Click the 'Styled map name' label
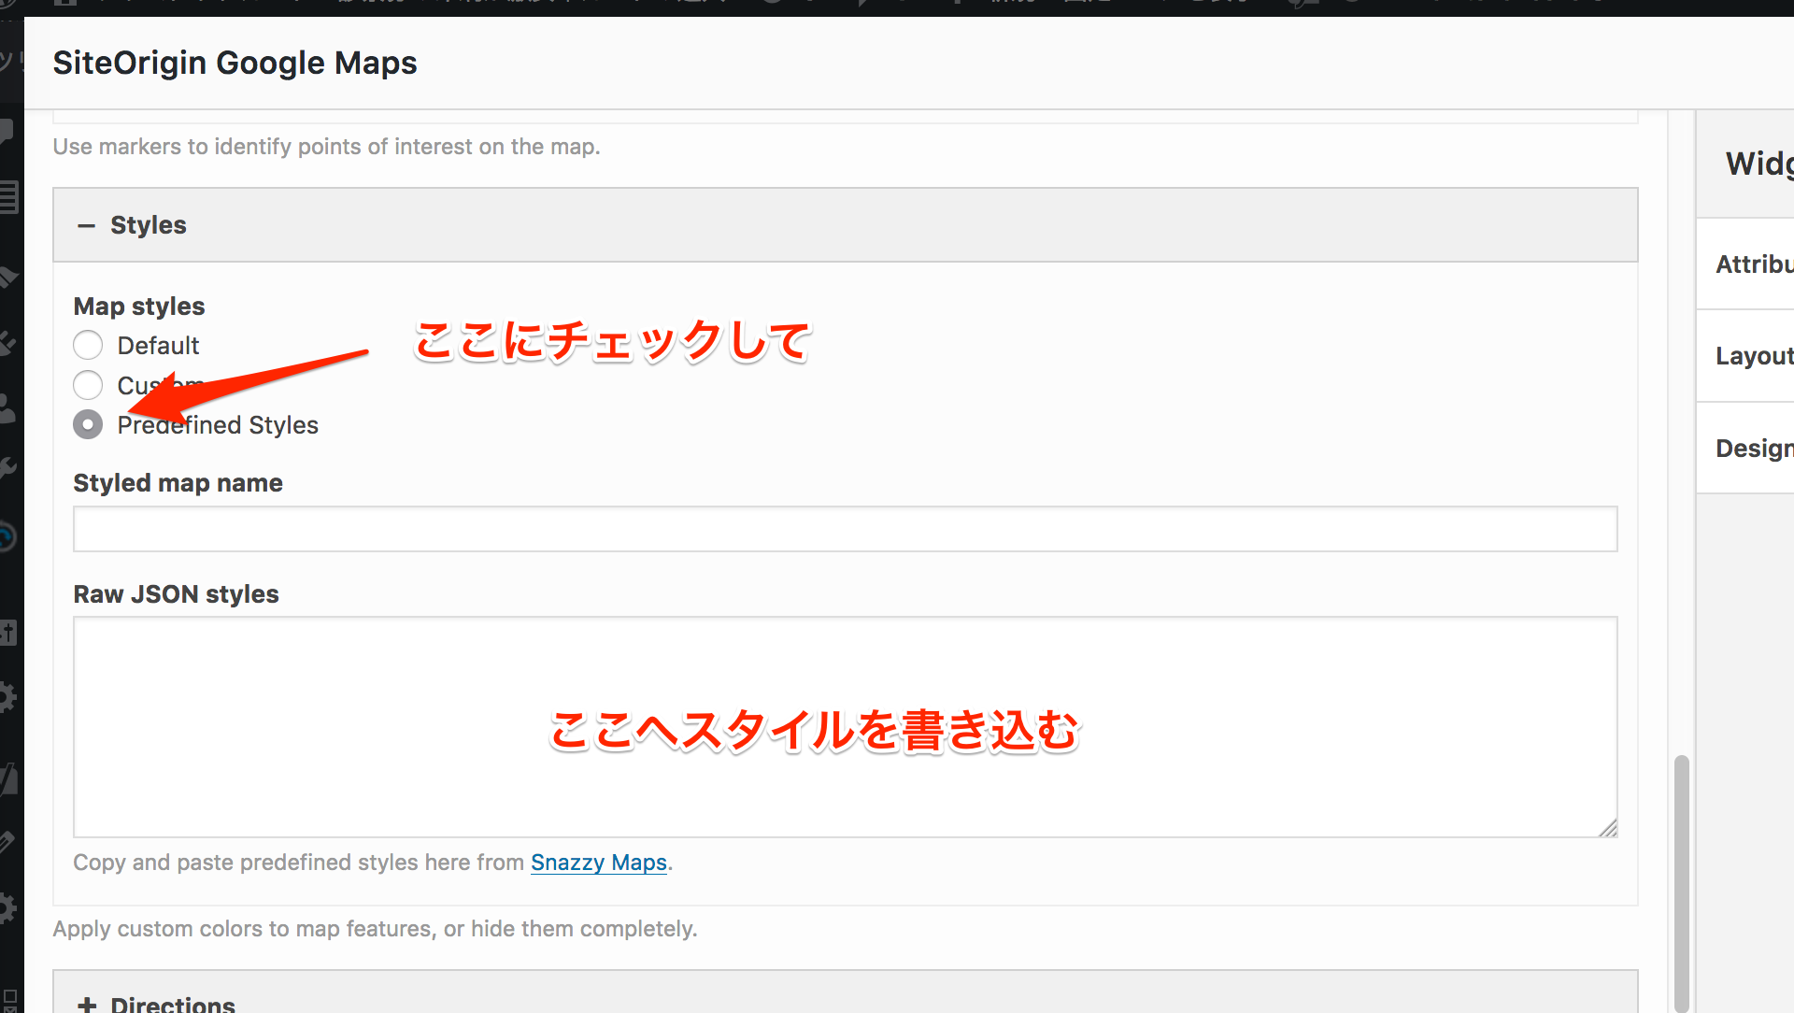The image size is (1794, 1013). (x=178, y=483)
